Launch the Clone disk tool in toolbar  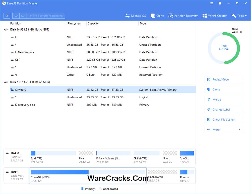[157, 16]
